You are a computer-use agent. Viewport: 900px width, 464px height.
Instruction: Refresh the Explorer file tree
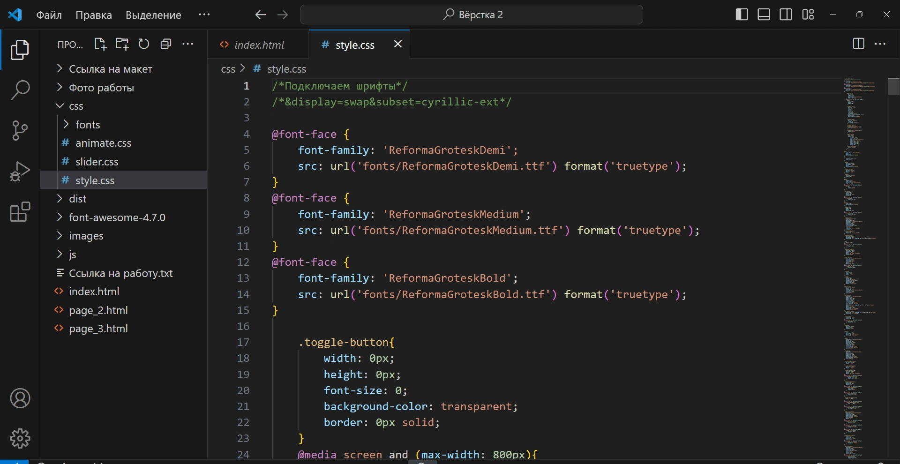click(x=144, y=44)
